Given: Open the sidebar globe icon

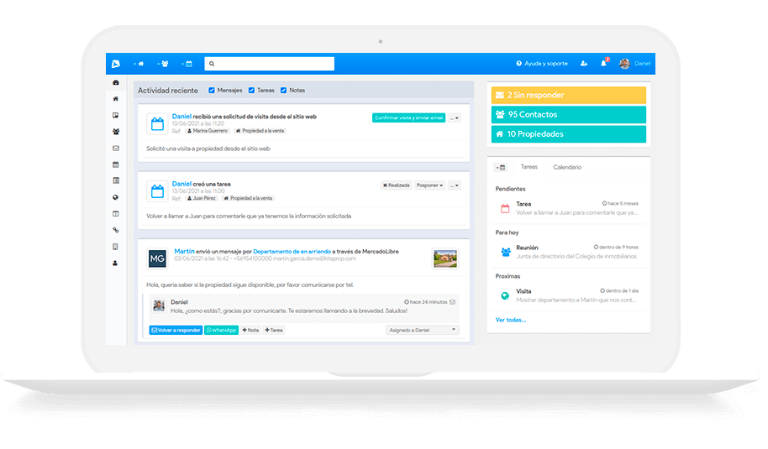Looking at the screenshot, I should [116, 197].
